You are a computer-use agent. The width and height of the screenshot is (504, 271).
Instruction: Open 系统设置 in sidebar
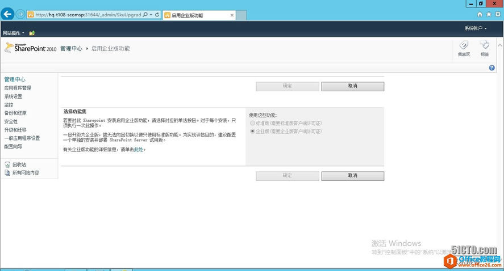click(13, 96)
